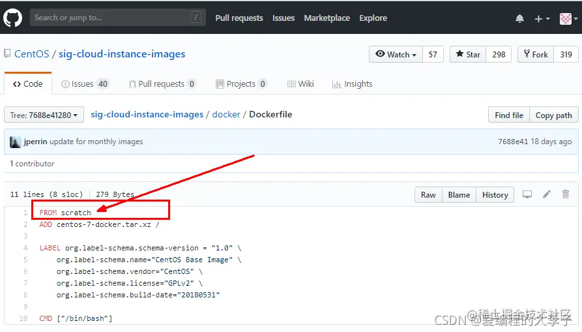
Task: Expand the plus create-new dropdown
Action: (x=542, y=18)
